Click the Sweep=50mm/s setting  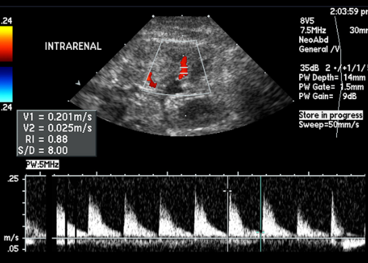[x=329, y=125]
